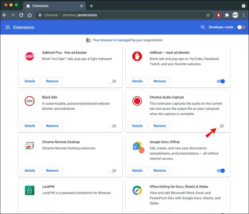Viewport: 249px width, 214px height.
Task: Click 'LockPW' extension name text
Action: click(48, 187)
